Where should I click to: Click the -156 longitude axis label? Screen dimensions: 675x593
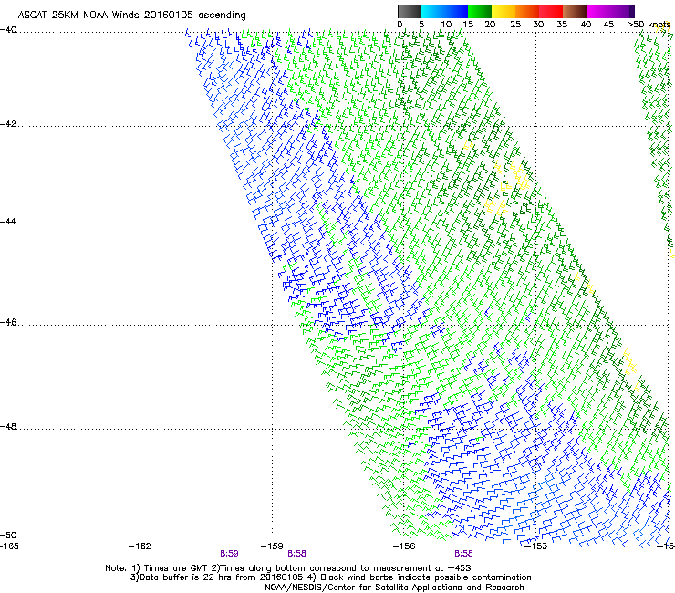click(404, 546)
